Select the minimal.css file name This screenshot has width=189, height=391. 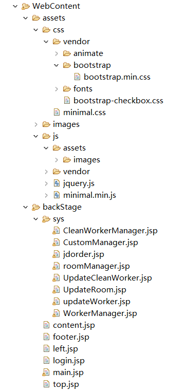tap(85, 113)
